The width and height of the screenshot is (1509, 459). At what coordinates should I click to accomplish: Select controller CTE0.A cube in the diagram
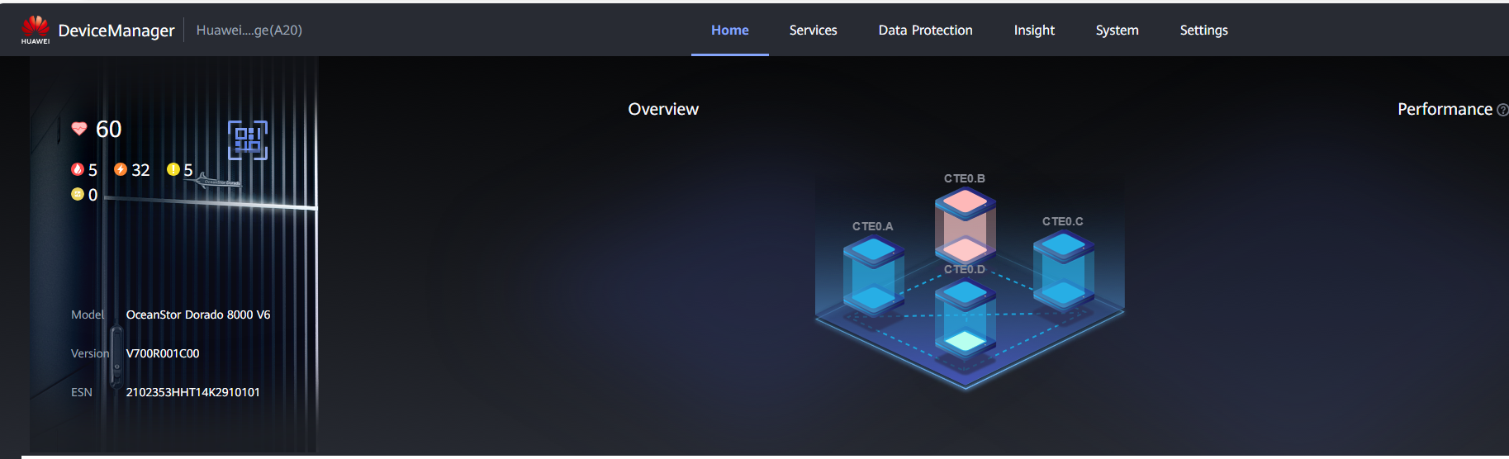tap(873, 273)
